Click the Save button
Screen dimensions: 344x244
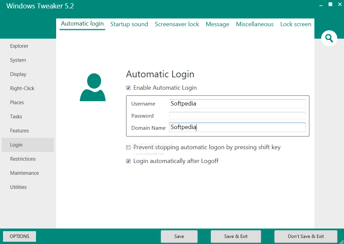[179, 236]
